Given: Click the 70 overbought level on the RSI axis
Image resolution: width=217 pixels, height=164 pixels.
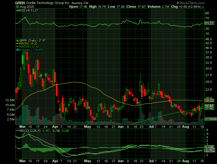Looking at the screenshot, I should 207,18.
